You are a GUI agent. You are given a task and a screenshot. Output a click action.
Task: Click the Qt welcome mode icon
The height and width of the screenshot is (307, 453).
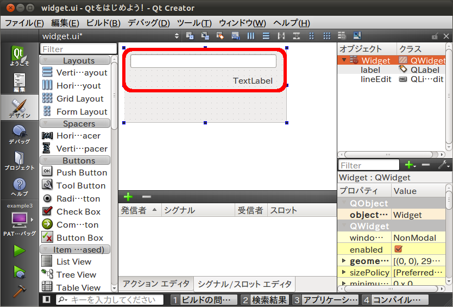[x=19, y=56]
